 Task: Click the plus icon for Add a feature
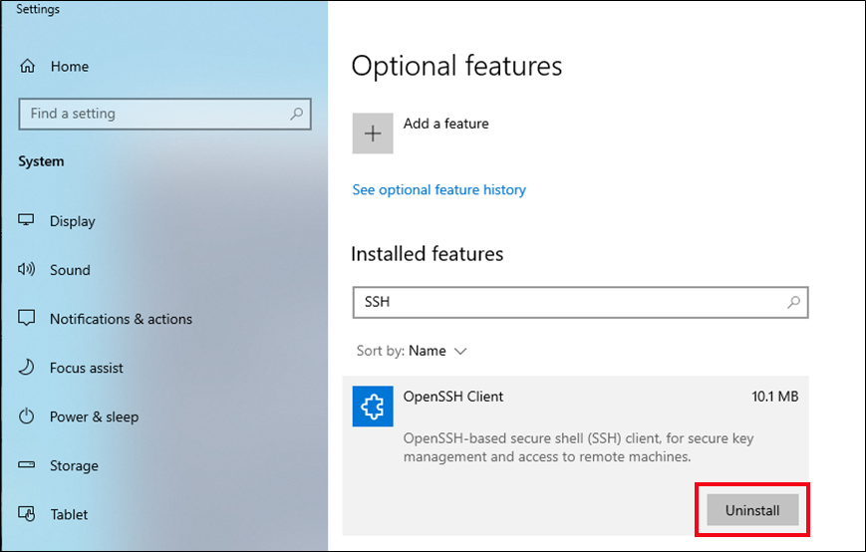tap(373, 134)
